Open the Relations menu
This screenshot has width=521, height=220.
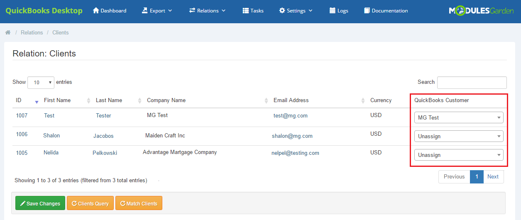coord(207,11)
